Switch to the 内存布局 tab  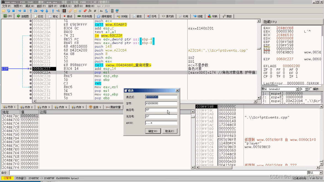tap(85, 16)
